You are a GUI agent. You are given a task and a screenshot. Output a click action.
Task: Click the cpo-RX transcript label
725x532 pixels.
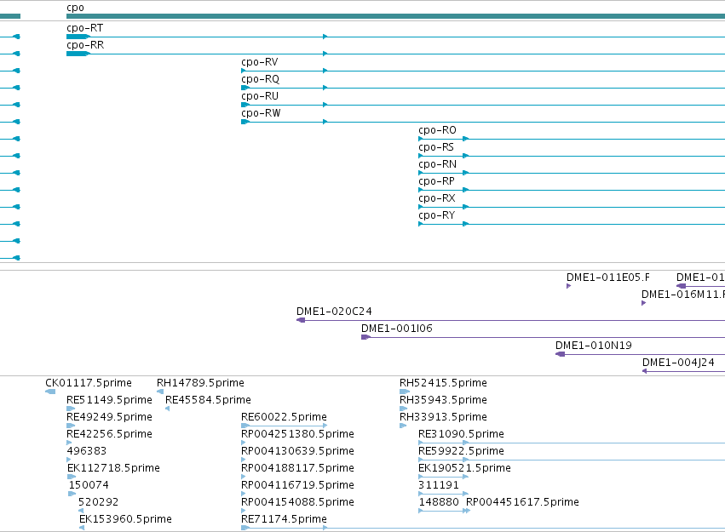pyautogui.click(x=437, y=198)
